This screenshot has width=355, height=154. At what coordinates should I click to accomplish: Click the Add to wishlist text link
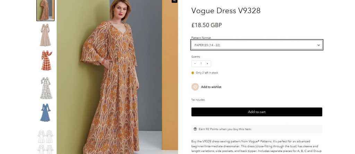211,87
